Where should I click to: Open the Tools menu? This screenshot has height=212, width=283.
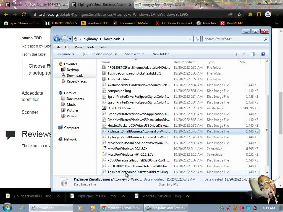tap(90, 47)
